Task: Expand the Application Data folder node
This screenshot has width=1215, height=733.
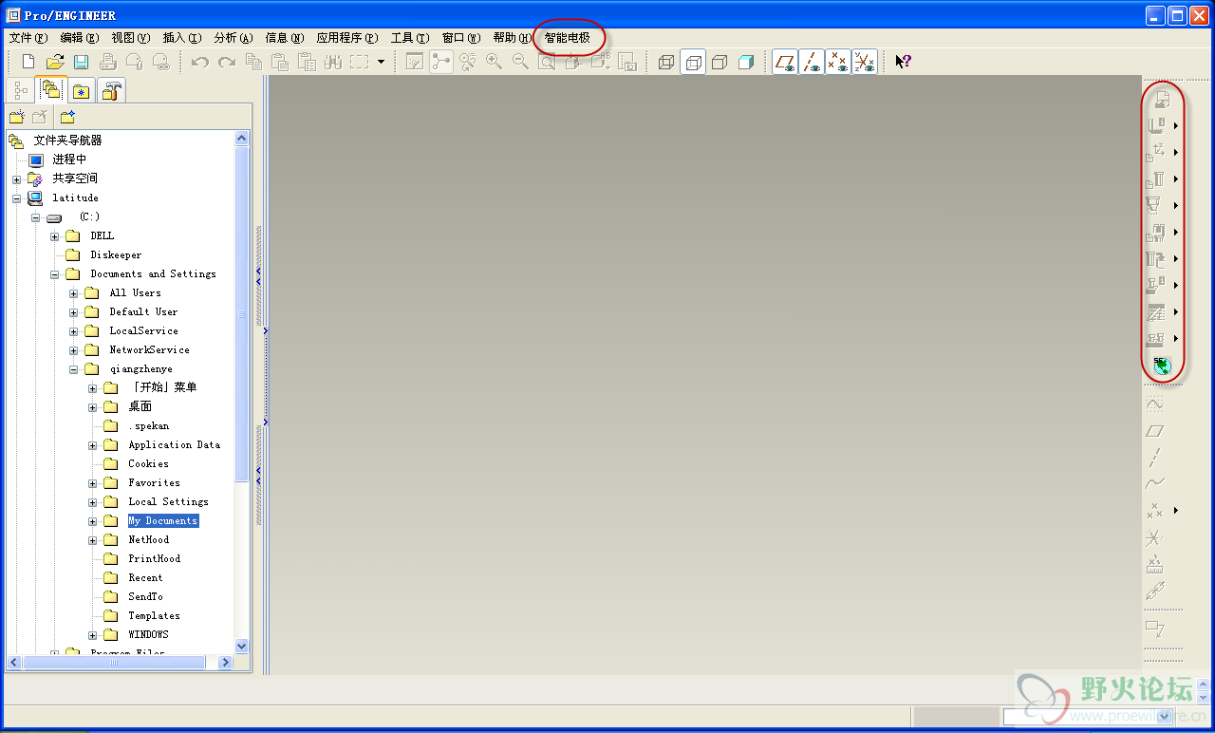Action: click(93, 445)
